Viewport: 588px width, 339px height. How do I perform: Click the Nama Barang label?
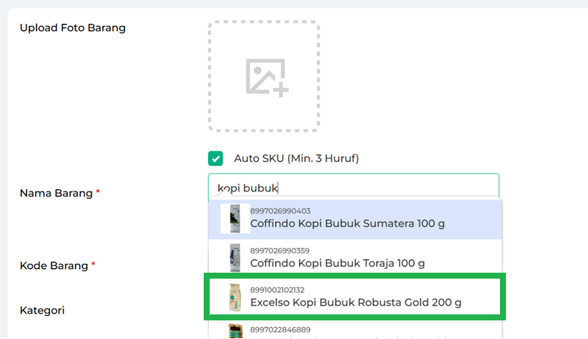[x=56, y=193]
